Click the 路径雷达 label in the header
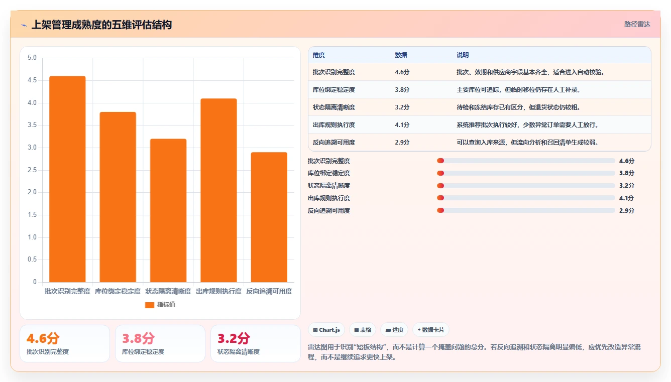 [x=637, y=24]
